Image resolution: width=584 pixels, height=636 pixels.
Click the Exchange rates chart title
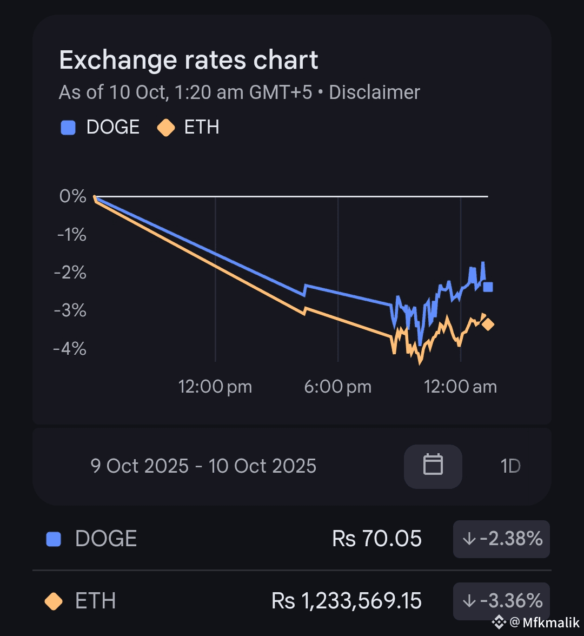(189, 60)
